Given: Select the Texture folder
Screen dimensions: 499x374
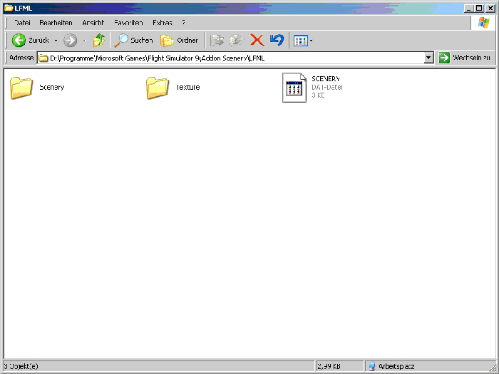Looking at the screenshot, I should point(158,88).
